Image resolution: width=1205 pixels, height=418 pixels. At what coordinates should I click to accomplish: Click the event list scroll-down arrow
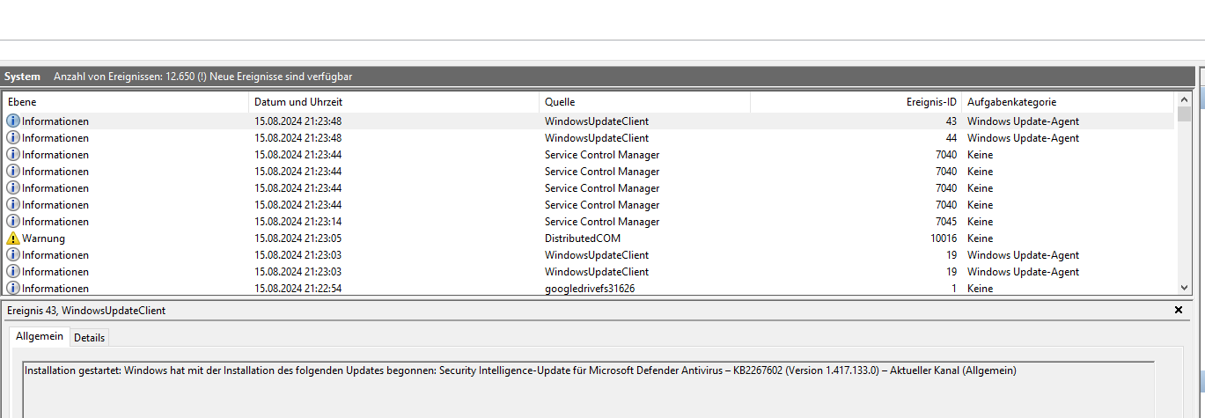1184,288
